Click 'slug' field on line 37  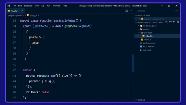coord(35,43)
